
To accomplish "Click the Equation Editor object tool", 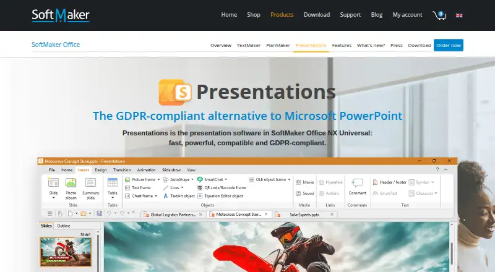I will click(220, 196).
